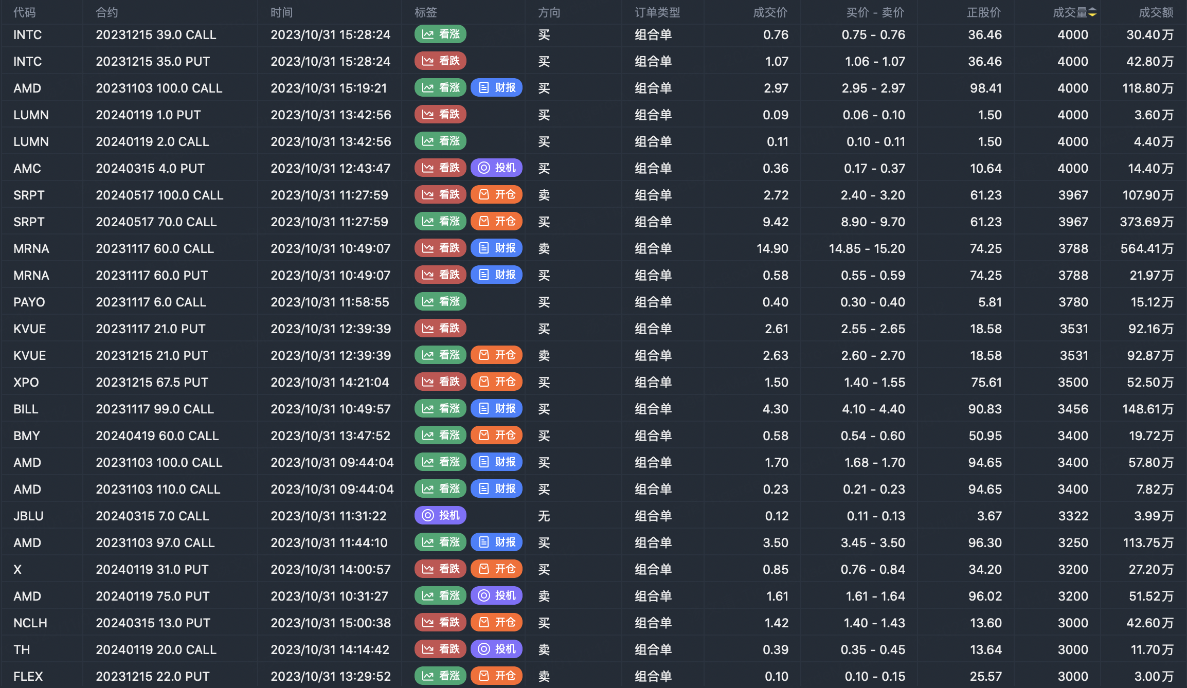This screenshot has width=1187, height=688.
Task: Click the 投机 tag on TH 20.0 CALL row
Action: point(496,649)
